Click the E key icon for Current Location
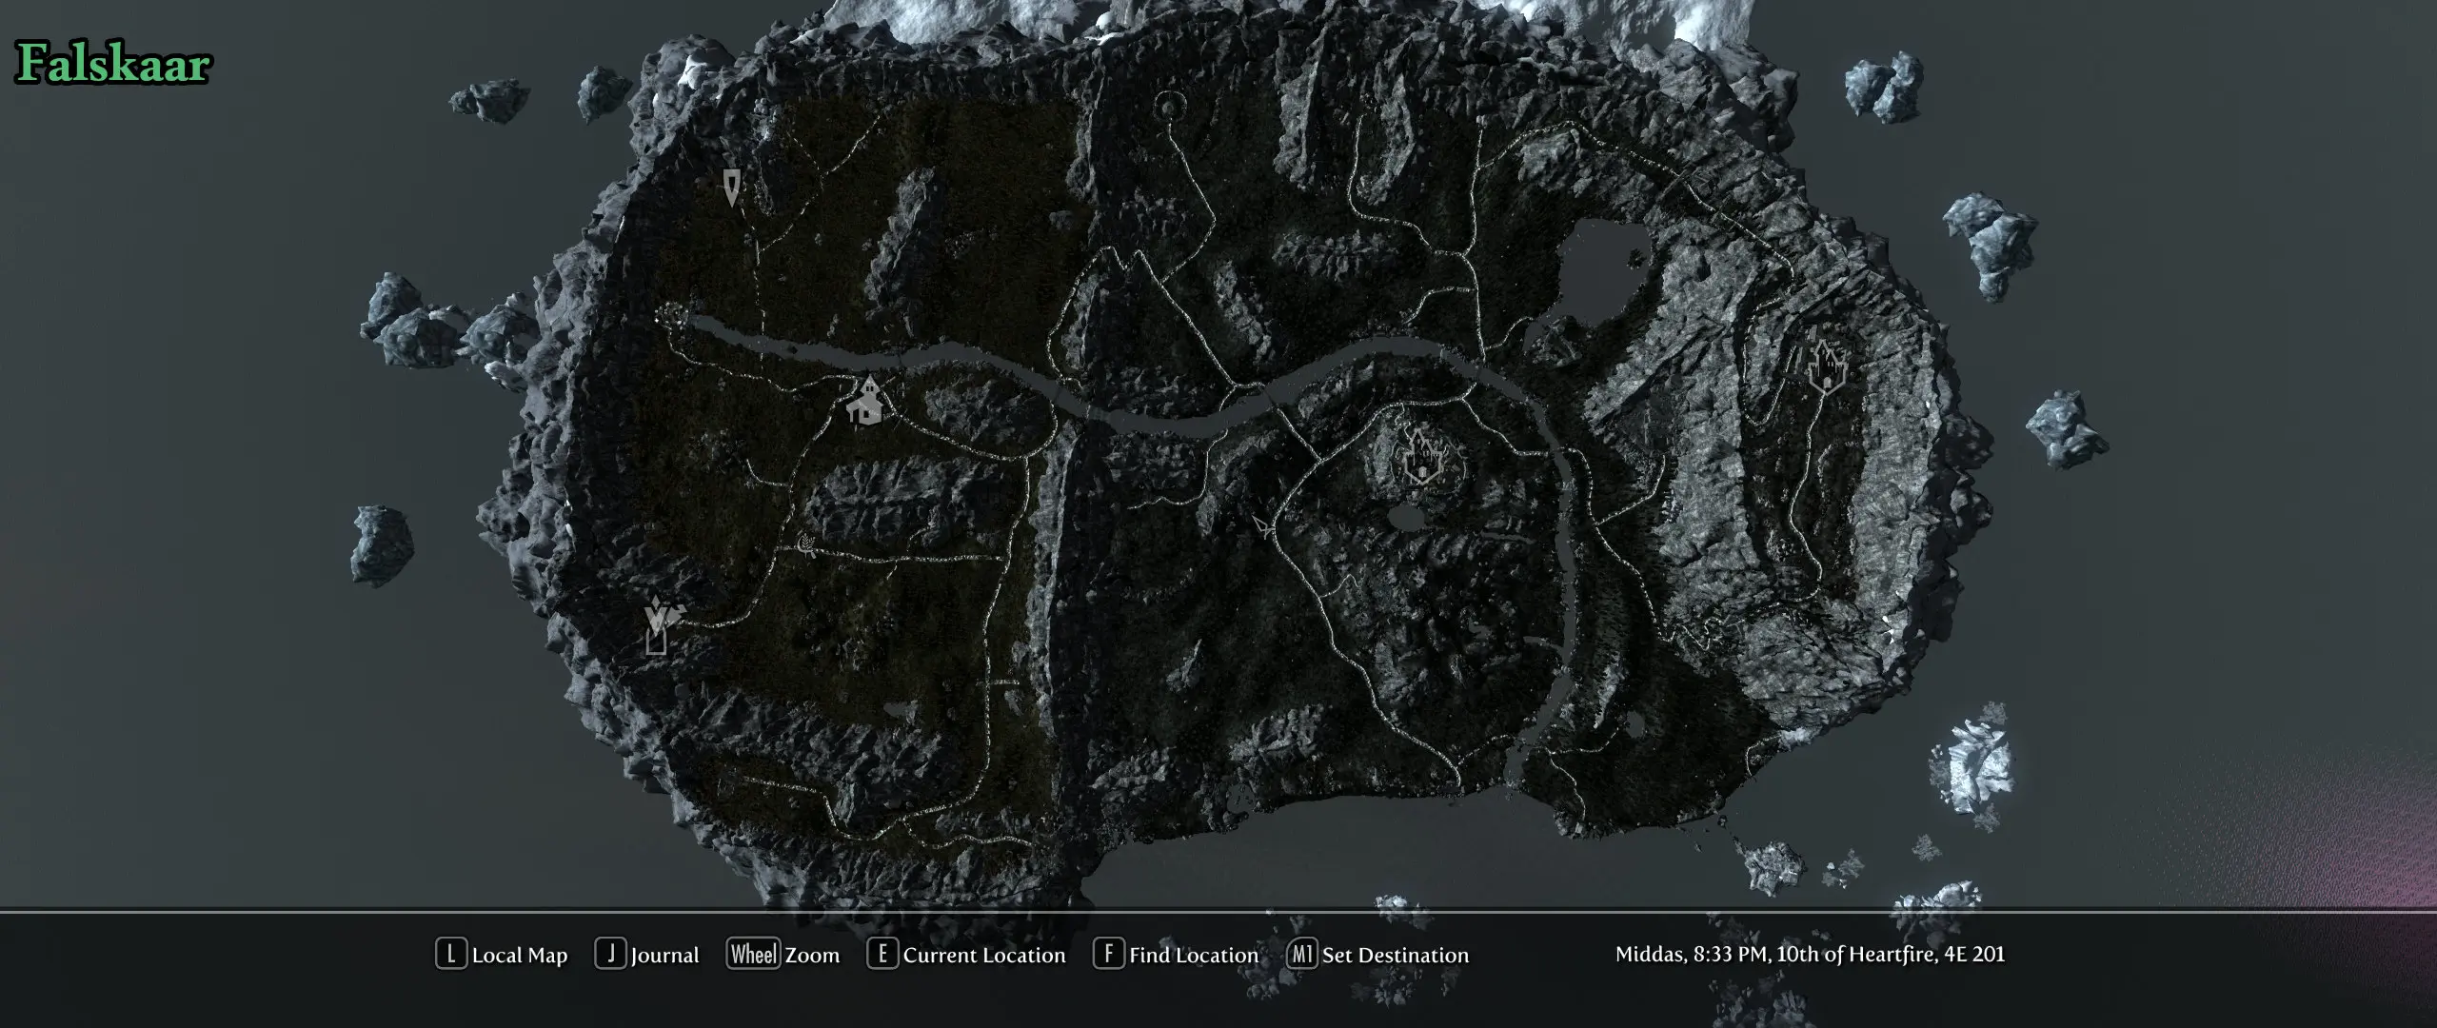Viewport: 2437px width, 1028px height. point(882,954)
